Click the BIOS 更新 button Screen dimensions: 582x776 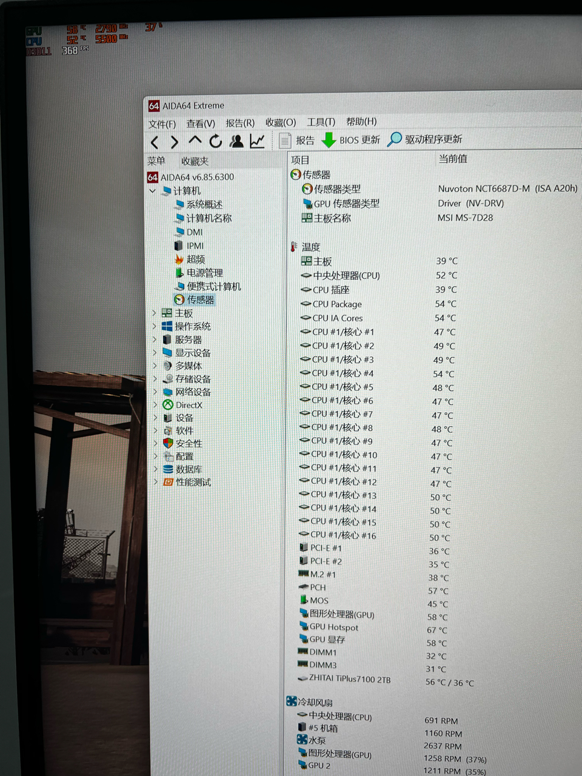click(x=350, y=140)
